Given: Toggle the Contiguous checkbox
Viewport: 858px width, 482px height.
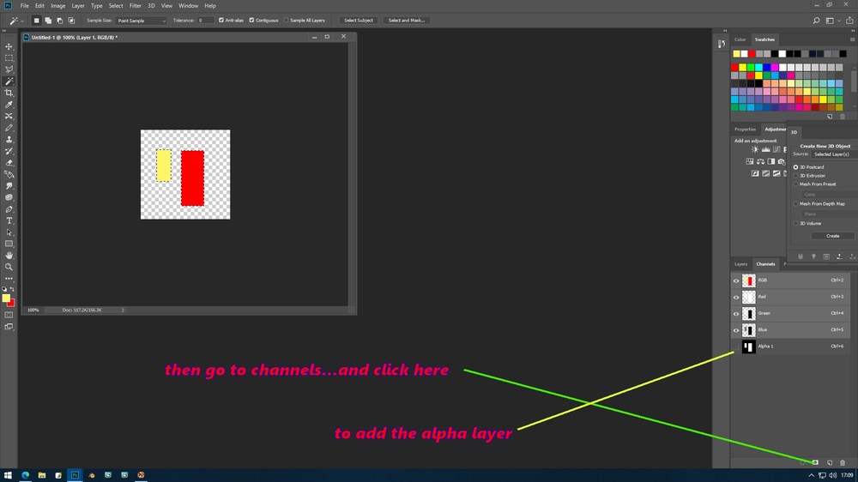Looking at the screenshot, I should (251, 21).
